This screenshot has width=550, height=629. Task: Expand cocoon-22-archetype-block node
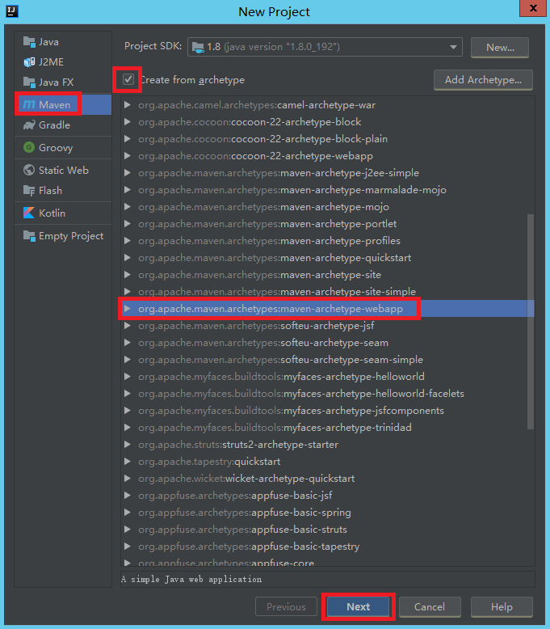(x=128, y=122)
